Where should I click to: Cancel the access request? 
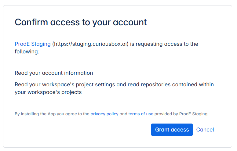tap(205, 130)
